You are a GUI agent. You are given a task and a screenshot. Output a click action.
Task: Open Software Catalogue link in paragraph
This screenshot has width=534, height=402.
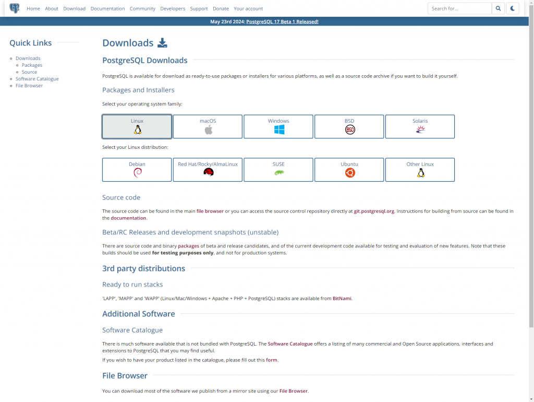[x=290, y=344]
